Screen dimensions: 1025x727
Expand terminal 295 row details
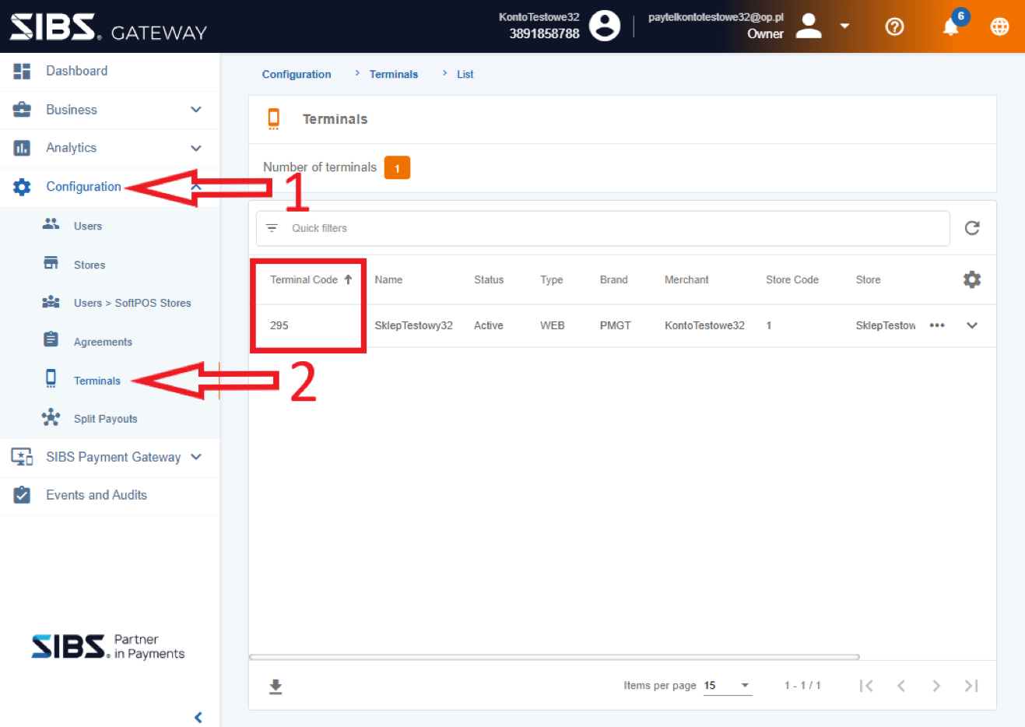tap(972, 325)
